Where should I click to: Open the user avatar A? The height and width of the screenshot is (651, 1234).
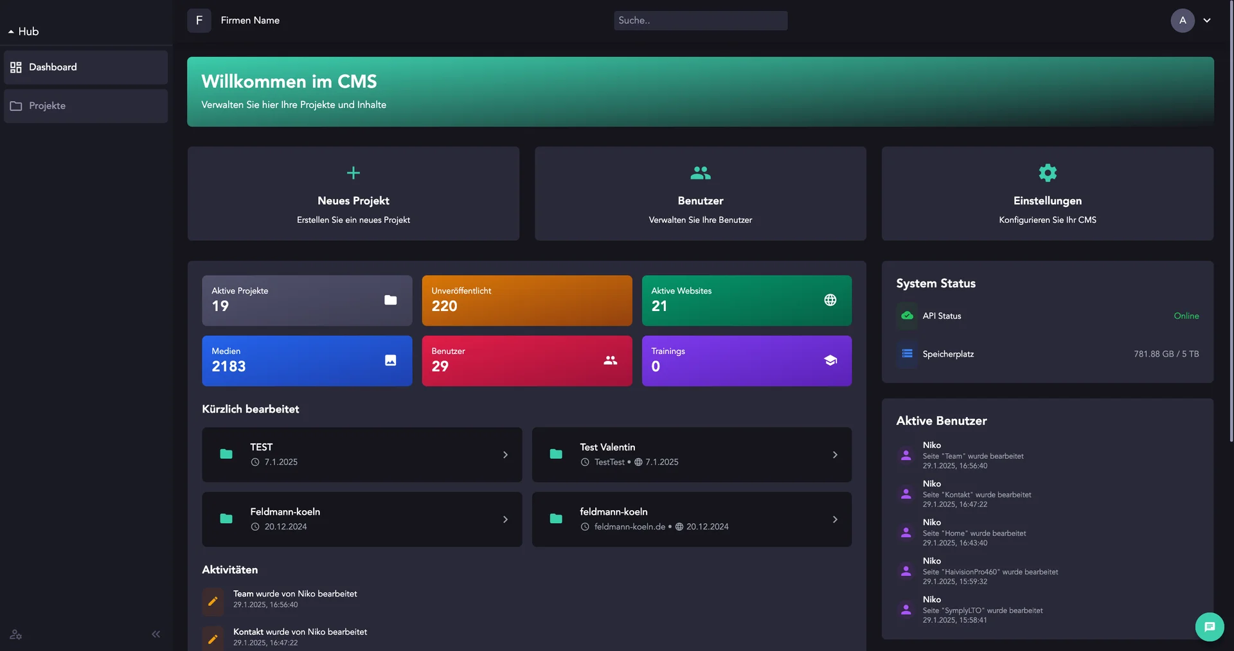(1183, 21)
